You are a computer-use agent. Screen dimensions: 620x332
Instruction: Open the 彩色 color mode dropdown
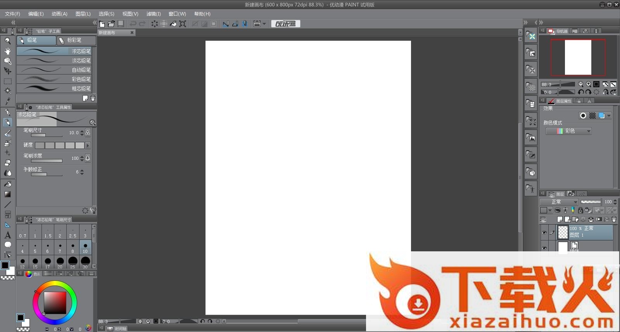point(568,131)
